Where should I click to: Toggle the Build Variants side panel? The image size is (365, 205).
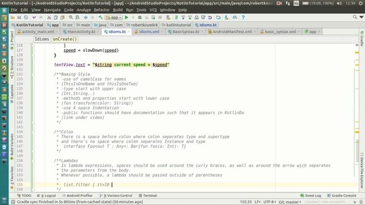click(12, 147)
